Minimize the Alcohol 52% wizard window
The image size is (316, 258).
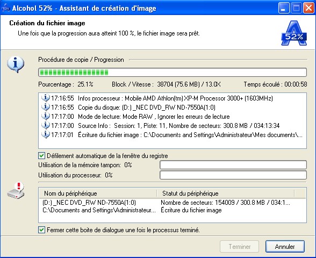(x=283, y=8)
